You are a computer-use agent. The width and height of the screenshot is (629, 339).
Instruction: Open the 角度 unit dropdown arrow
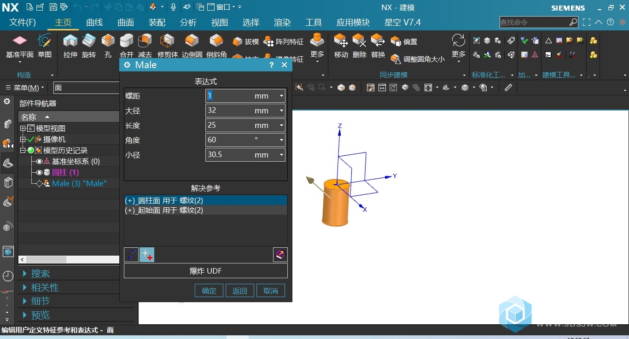[x=281, y=140]
